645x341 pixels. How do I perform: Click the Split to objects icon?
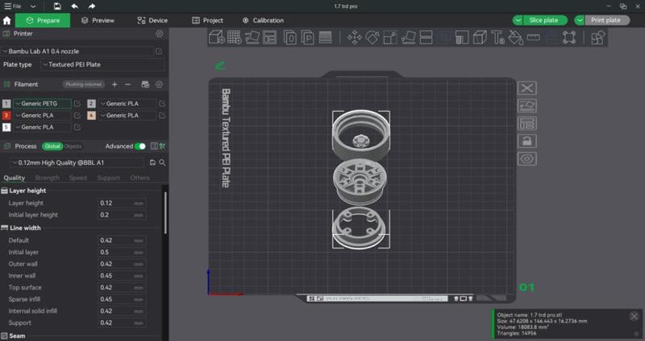tap(290, 37)
